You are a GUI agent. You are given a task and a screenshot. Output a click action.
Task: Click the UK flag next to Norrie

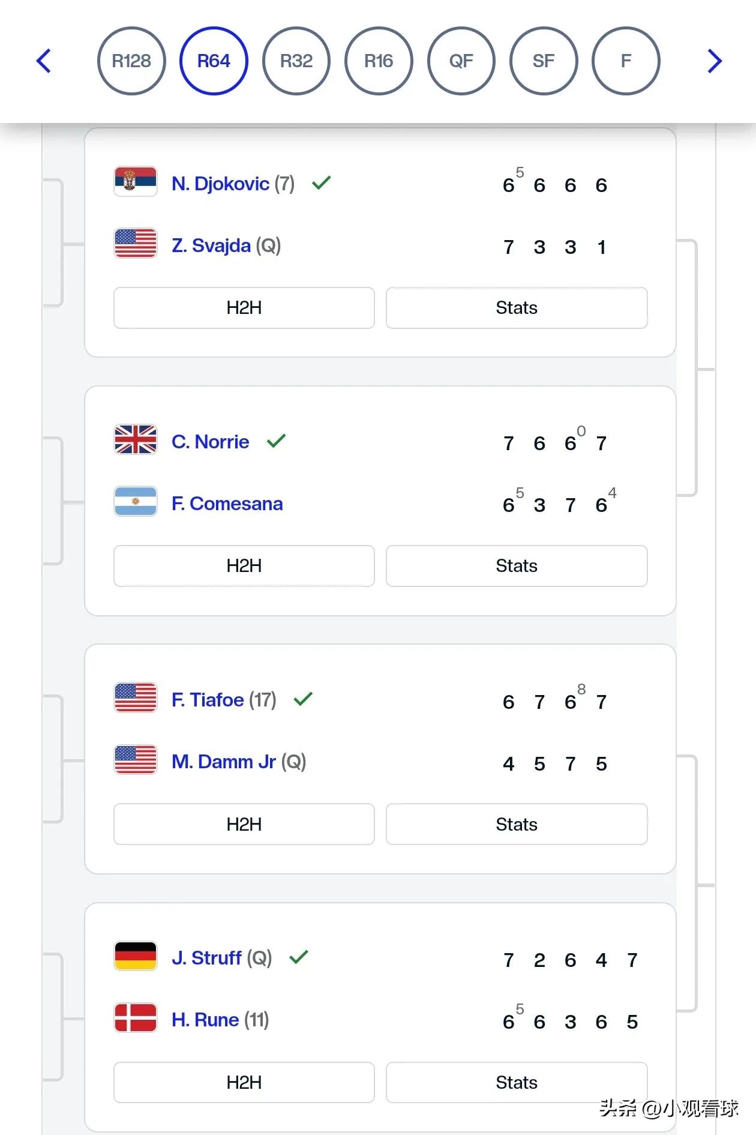coord(136,439)
